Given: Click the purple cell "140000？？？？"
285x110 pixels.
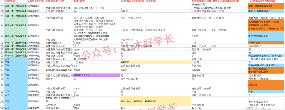Looking at the screenshot, I should (97, 75).
